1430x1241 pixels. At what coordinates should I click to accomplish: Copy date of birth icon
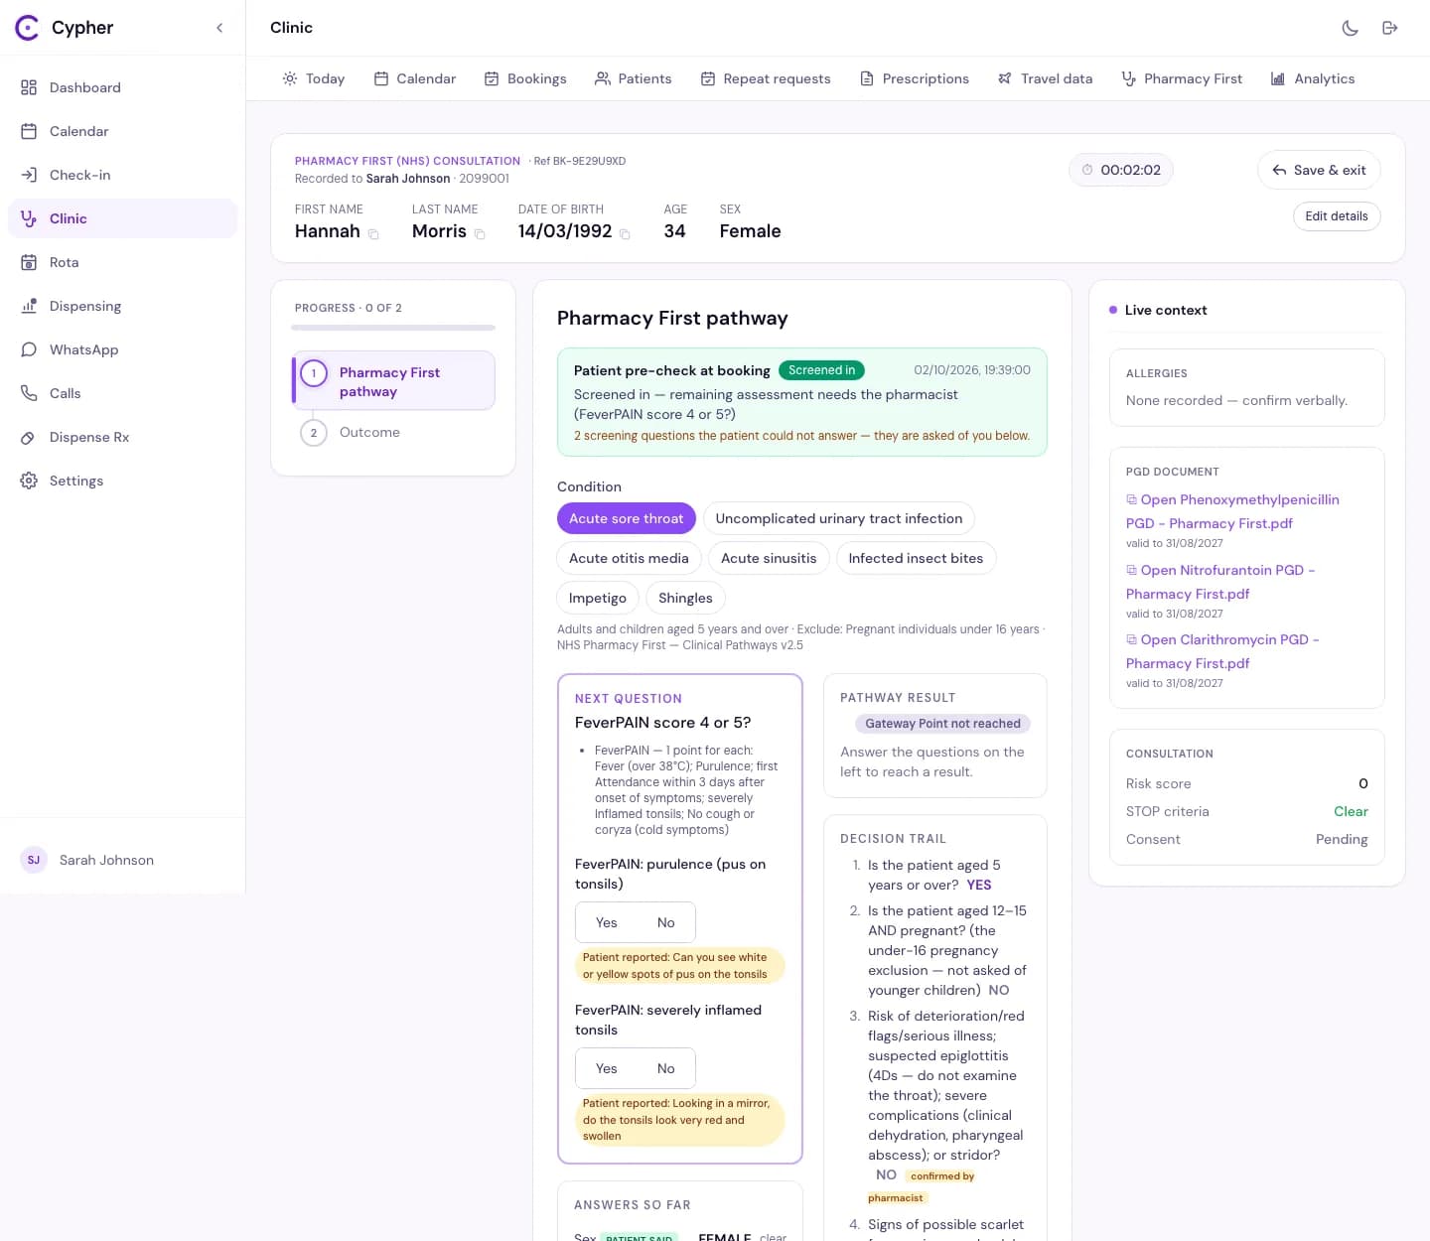(625, 234)
